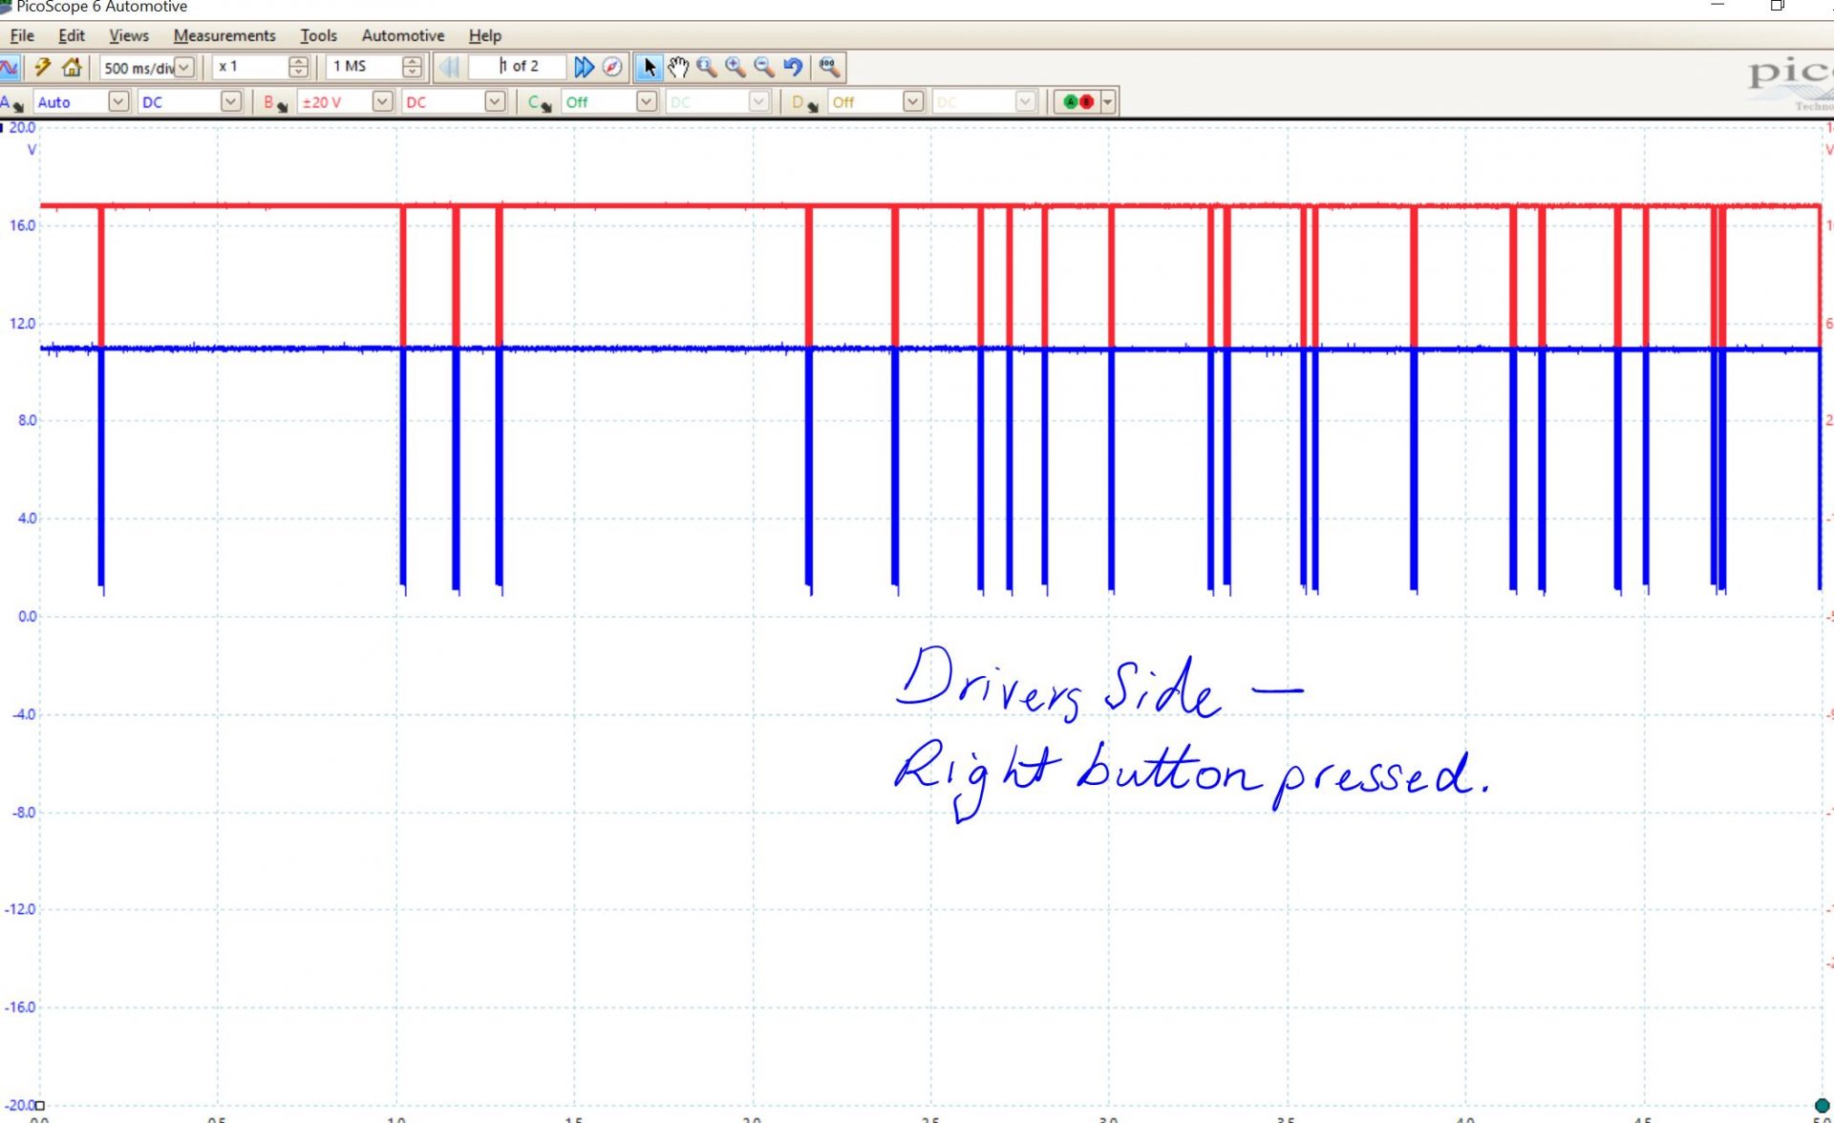
Task: Click the zoom to full view (100%) icon
Action: pyautogui.click(x=828, y=67)
